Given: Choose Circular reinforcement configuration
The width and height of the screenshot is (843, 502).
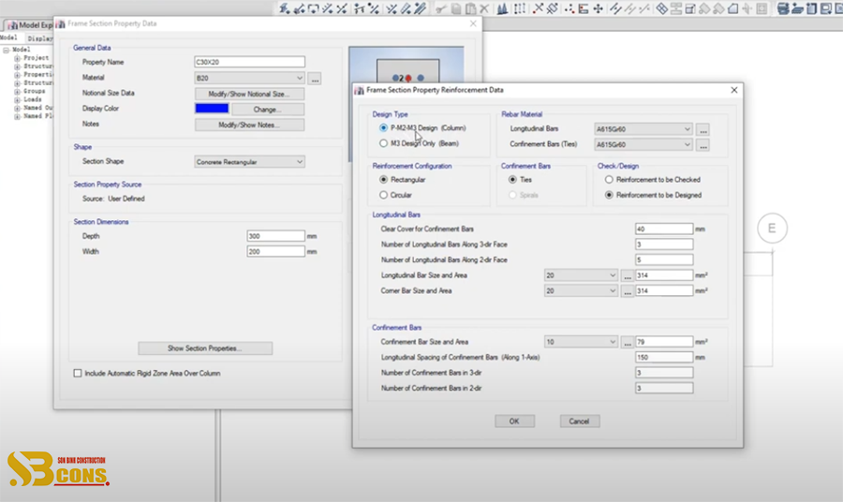Looking at the screenshot, I should click(383, 195).
